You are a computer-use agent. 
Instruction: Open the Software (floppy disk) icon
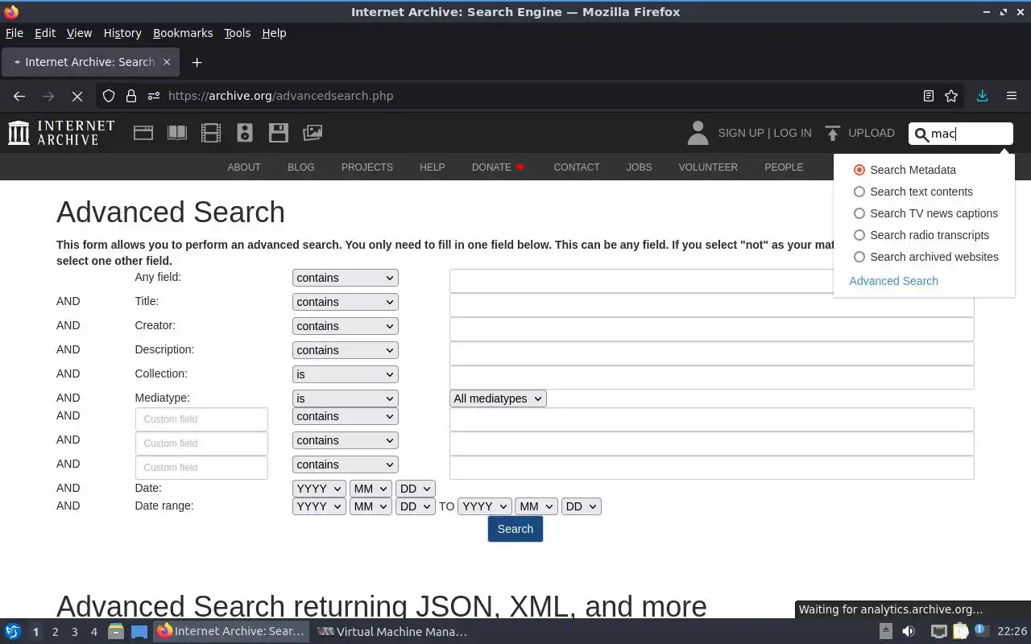[x=279, y=133]
